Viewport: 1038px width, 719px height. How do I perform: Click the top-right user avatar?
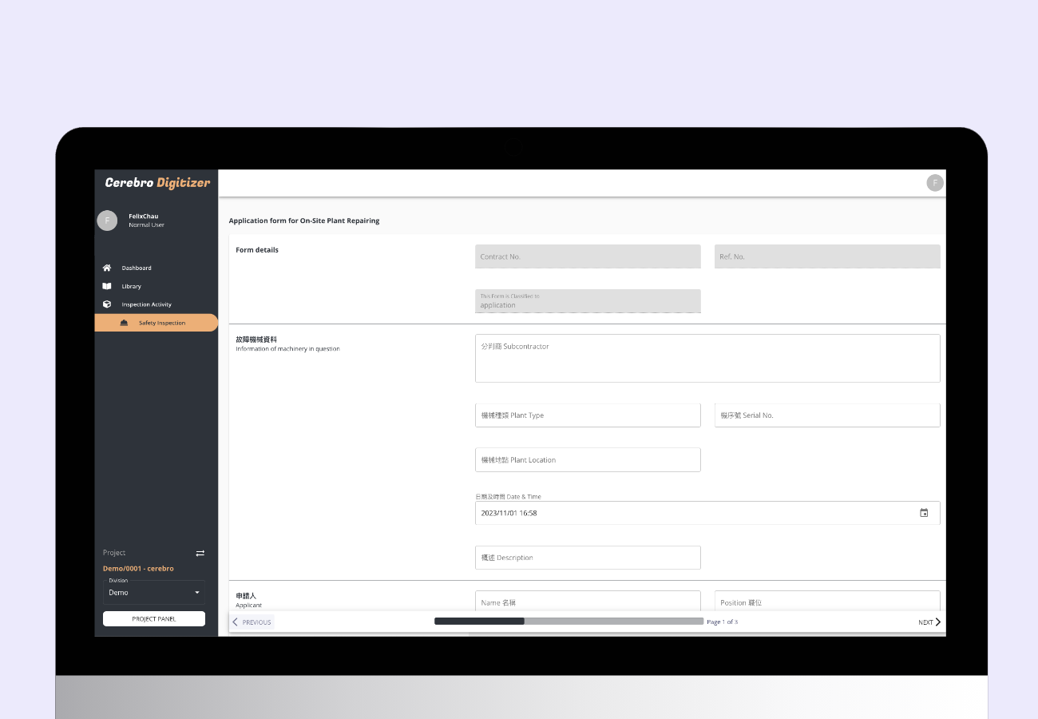point(934,183)
